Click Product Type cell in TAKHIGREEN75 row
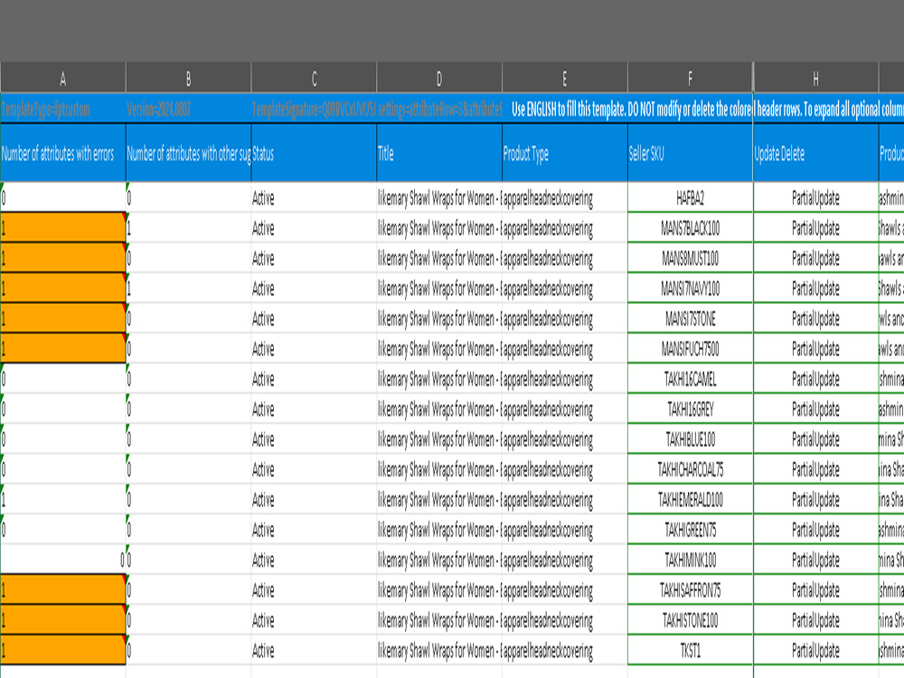This screenshot has width=904, height=678. (x=565, y=529)
